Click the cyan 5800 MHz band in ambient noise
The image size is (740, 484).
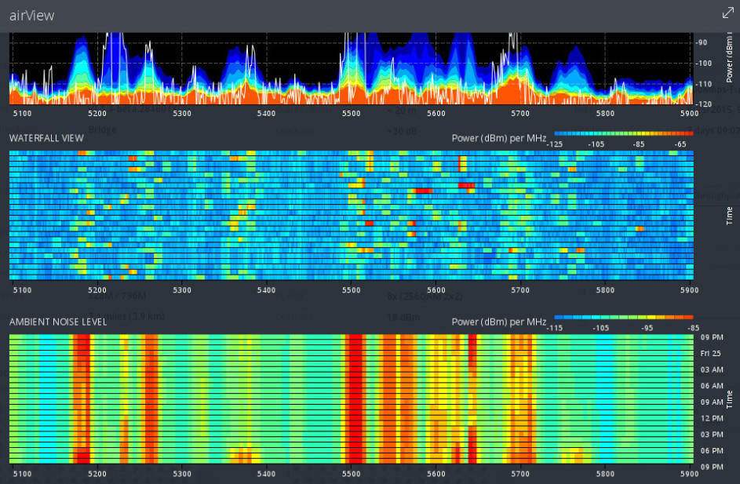click(604, 396)
